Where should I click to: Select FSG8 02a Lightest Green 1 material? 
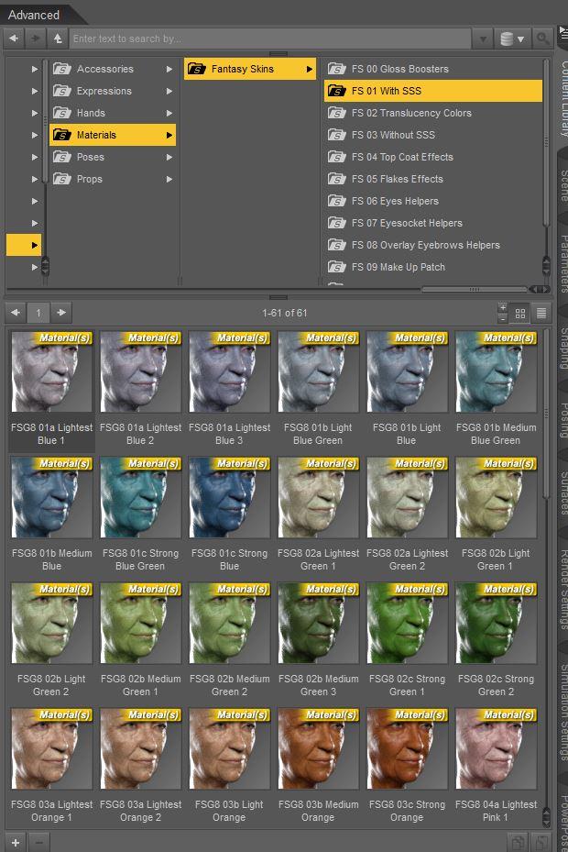point(318,515)
